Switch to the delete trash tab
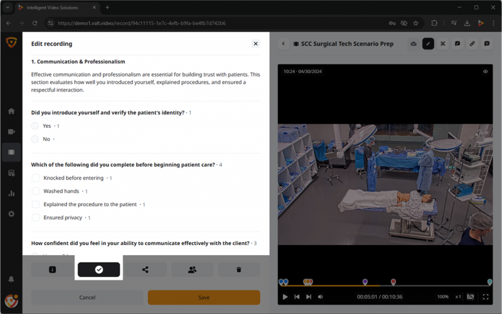The width and height of the screenshot is (502, 314). point(239,270)
